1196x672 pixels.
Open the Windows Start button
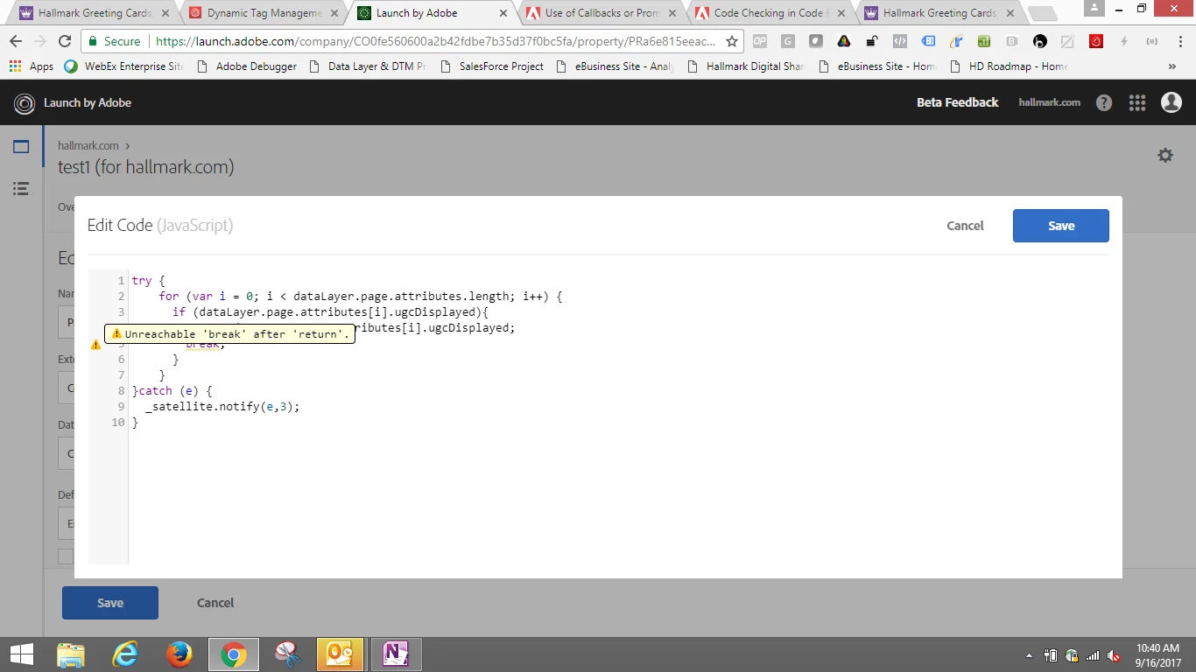pos(22,654)
